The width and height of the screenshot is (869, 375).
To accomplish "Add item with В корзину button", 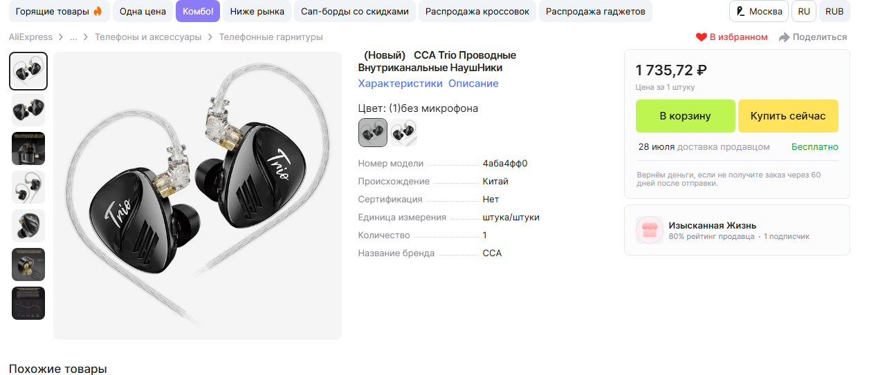I will point(685,116).
